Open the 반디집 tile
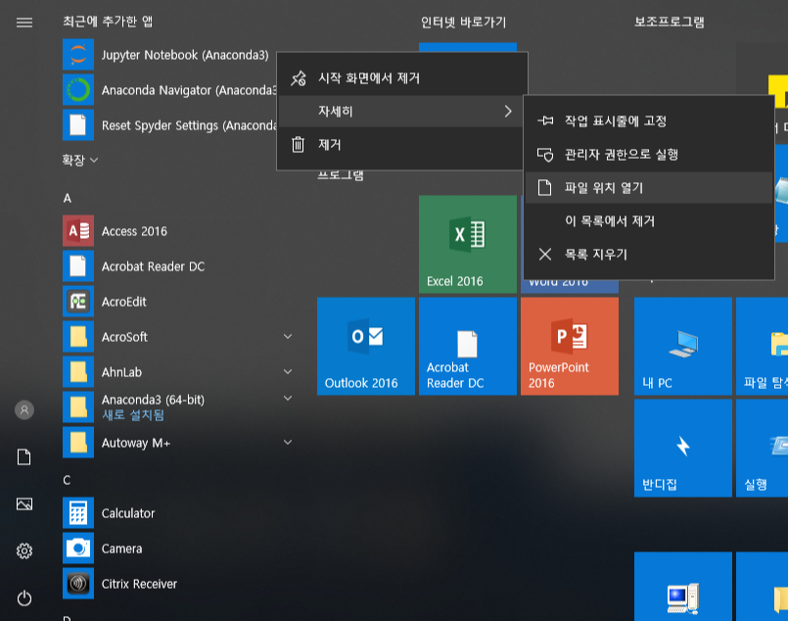The image size is (788, 621). (x=683, y=448)
